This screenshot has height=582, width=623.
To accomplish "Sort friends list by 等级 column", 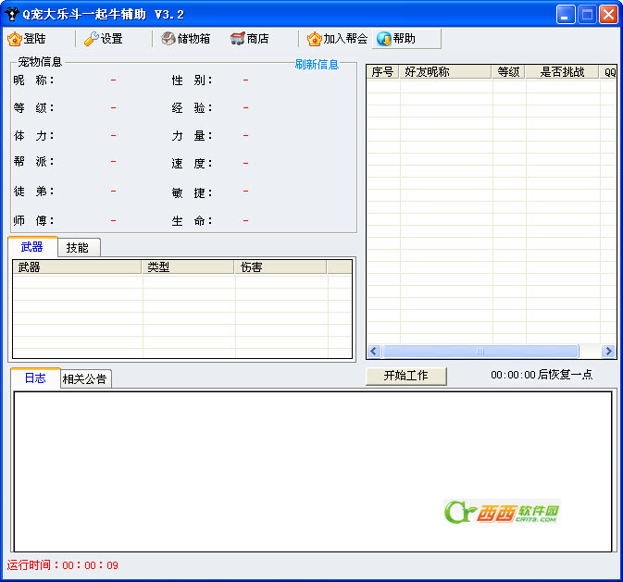I will 508,72.
